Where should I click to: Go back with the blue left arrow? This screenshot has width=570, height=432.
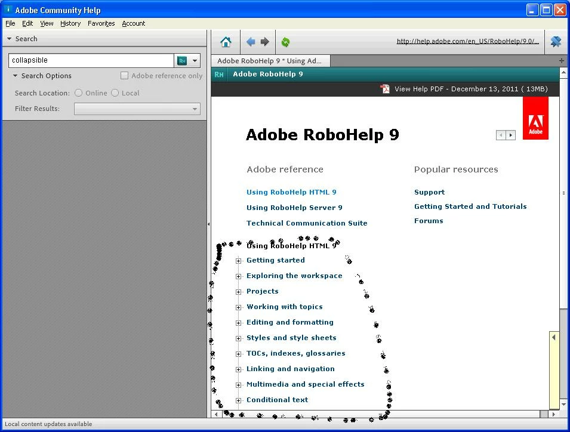point(251,42)
